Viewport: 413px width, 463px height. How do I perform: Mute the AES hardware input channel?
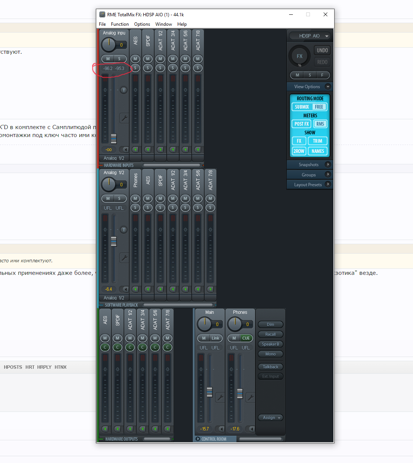[x=135, y=59]
